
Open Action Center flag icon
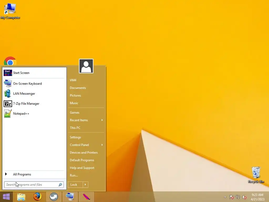[x=231, y=197]
